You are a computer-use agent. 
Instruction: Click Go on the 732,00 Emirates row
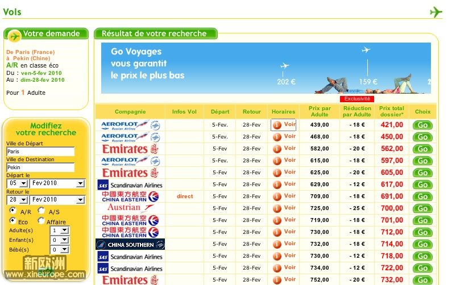[422, 280]
